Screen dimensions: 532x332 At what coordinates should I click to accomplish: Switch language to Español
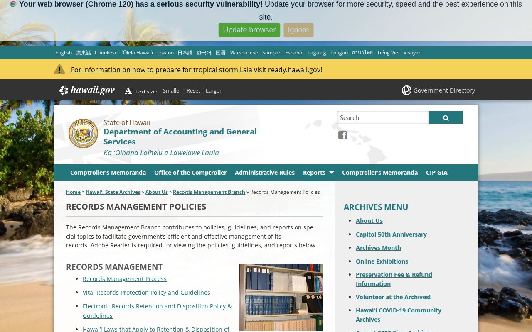294,53
